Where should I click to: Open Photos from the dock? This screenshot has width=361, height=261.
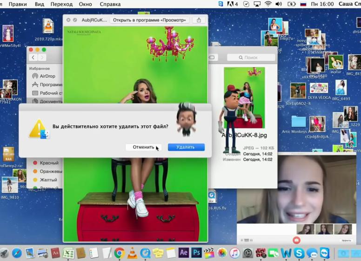tap(222, 253)
